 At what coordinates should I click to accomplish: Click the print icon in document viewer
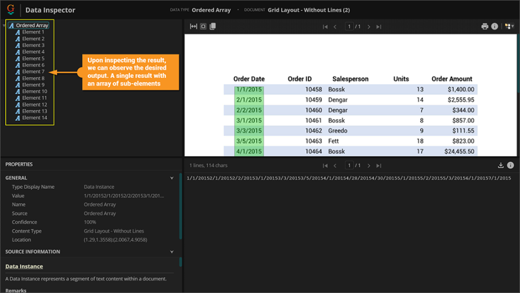[485, 27]
